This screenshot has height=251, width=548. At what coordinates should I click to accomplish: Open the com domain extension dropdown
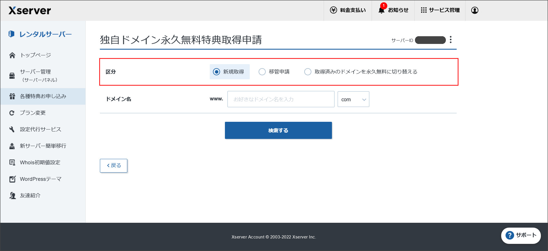point(353,99)
